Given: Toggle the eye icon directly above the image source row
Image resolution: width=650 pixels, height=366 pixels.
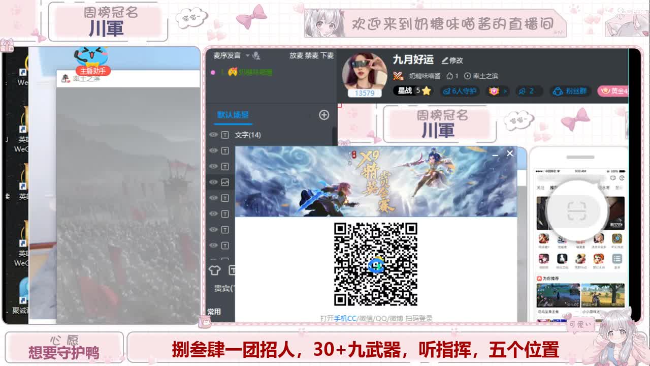Looking at the screenshot, I should point(213,166).
